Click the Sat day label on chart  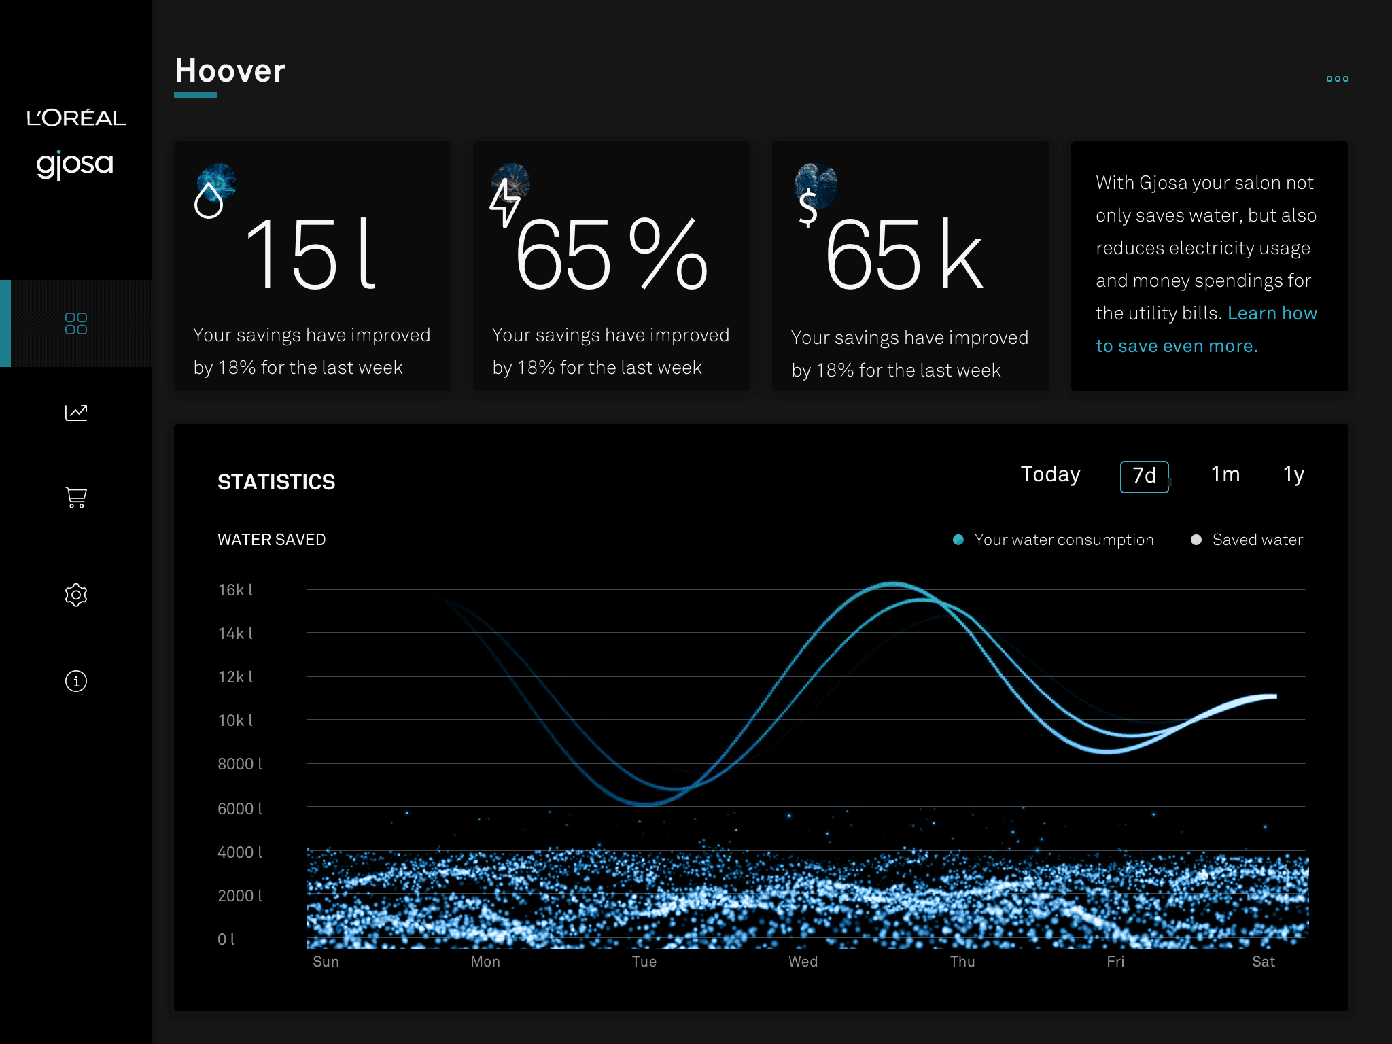(1264, 962)
